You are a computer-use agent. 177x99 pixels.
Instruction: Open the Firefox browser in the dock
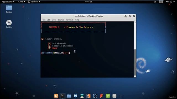tap(56, 96)
